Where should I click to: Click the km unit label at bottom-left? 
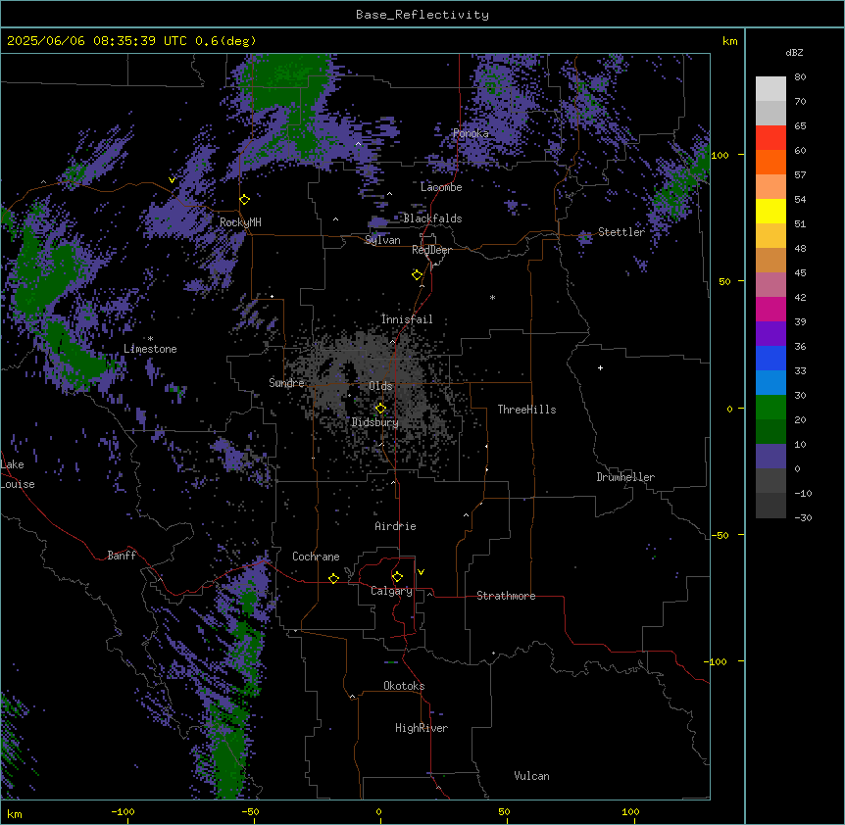(15, 813)
